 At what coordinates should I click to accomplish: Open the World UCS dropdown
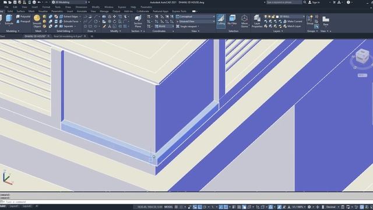pyautogui.click(x=164, y=26)
